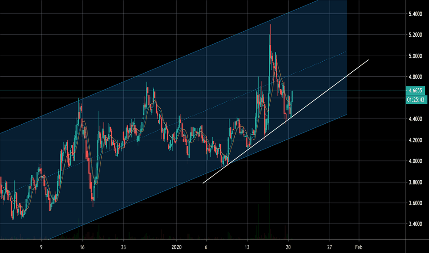Click the date label 27 on time axis
429x253 pixels.
(330, 247)
